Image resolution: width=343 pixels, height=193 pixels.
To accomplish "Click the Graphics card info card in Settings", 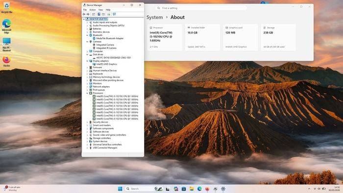I will pos(241,37).
